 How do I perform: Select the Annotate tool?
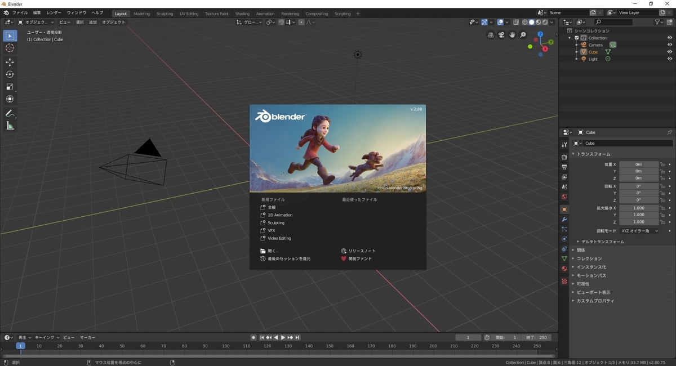pos(10,114)
